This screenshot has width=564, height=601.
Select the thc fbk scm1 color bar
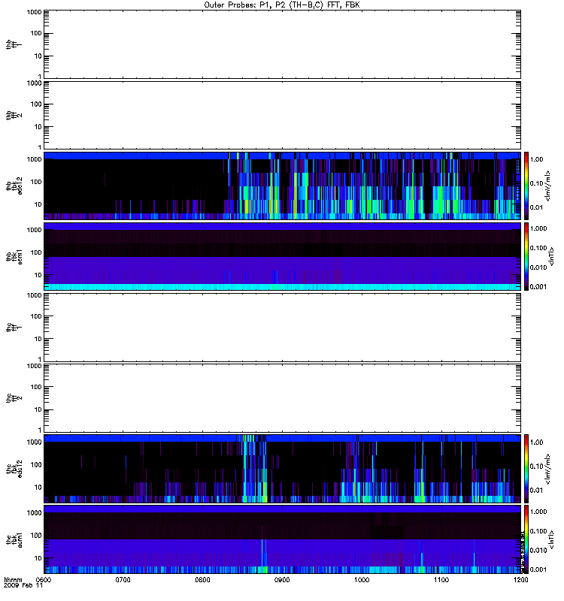526,539
